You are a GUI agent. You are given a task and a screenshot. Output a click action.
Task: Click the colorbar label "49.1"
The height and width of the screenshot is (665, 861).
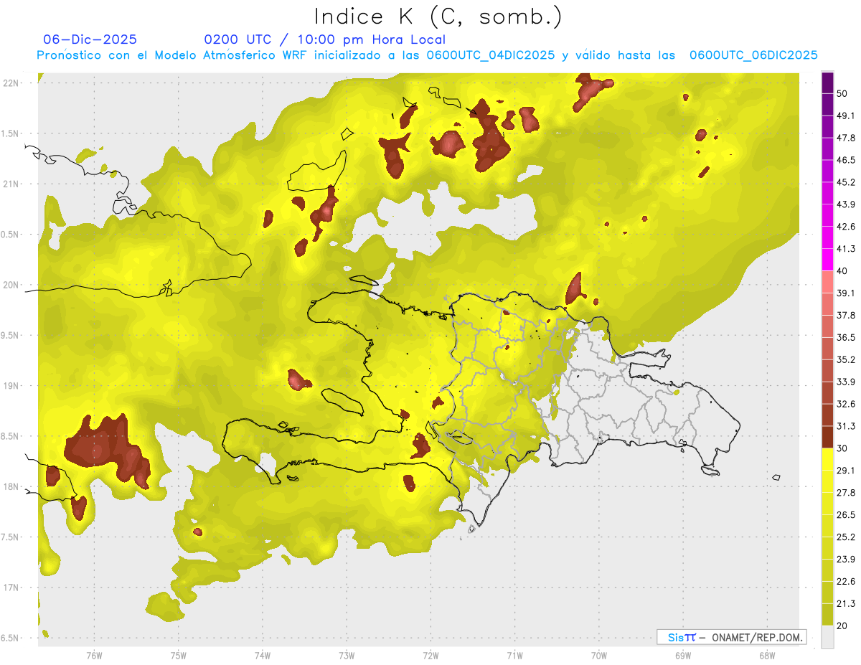tap(845, 115)
